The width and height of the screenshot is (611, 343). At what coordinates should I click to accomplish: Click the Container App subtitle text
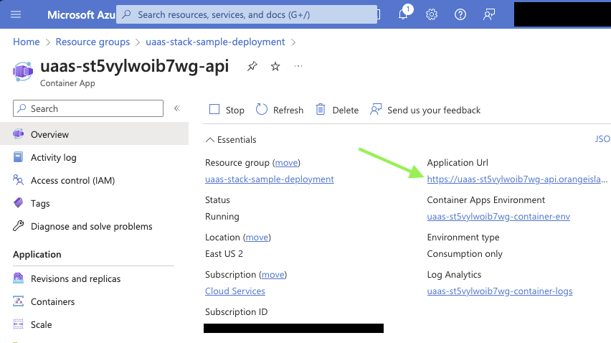click(x=67, y=83)
